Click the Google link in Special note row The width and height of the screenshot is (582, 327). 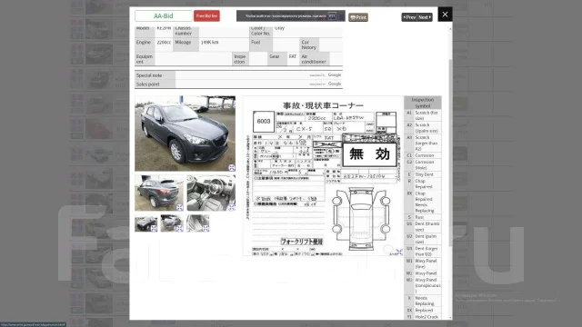[335, 74]
